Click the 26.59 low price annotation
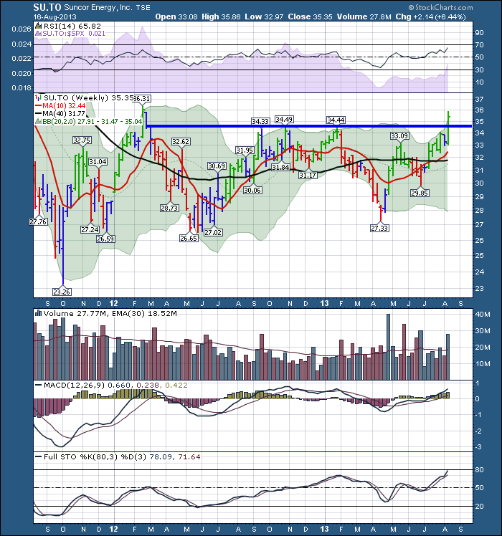 (x=105, y=239)
